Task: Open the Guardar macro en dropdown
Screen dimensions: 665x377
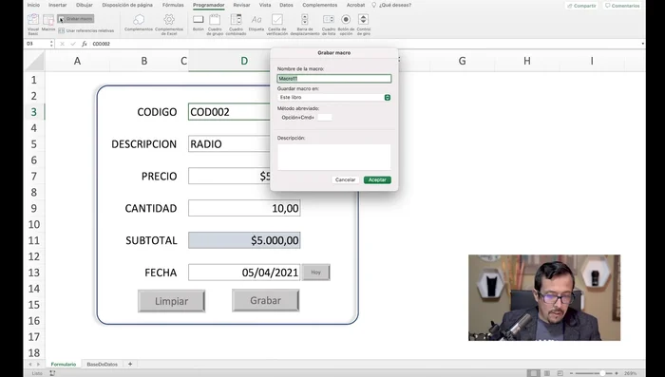Action: [334, 98]
